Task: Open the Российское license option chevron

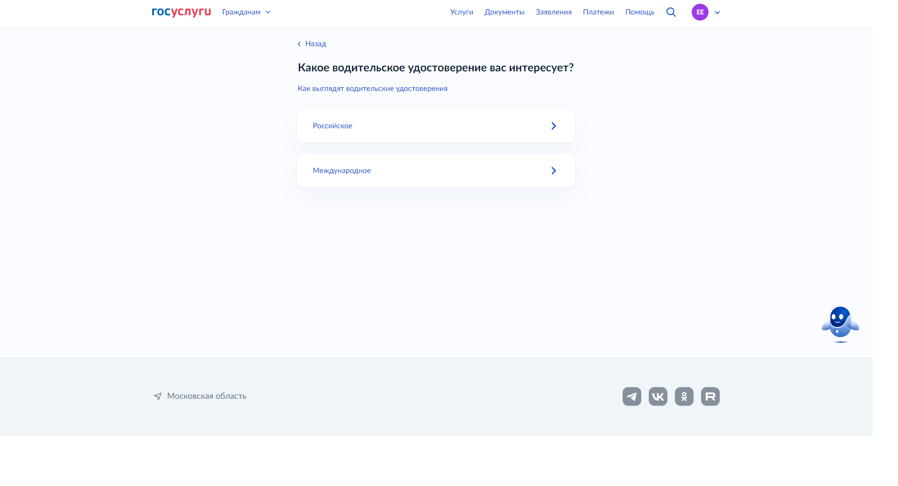Action: click(554, 125)
